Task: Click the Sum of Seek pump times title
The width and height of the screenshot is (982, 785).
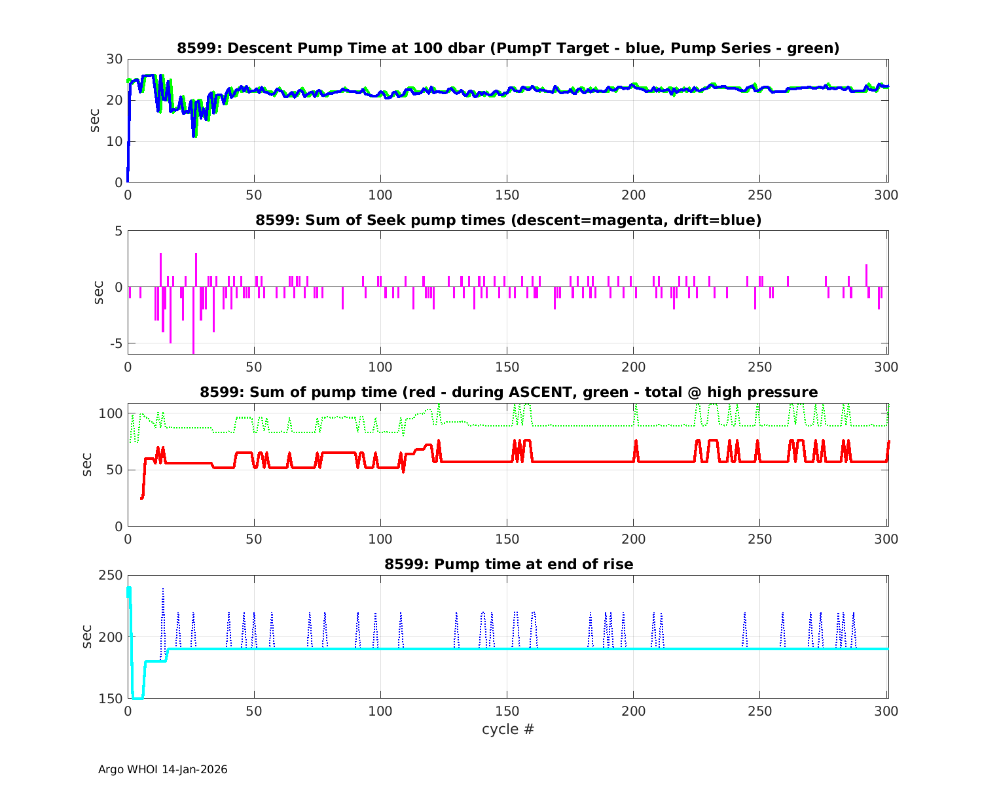Action: (x=508, y=220)
